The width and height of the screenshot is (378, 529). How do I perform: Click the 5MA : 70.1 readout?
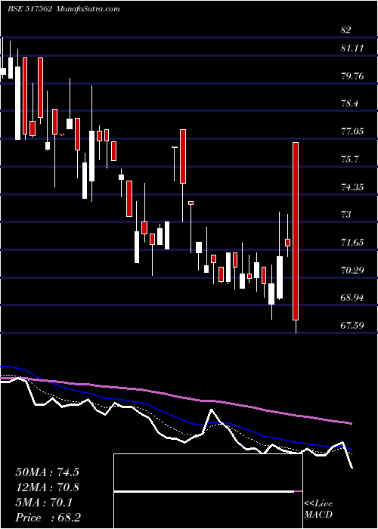[x=44, y=503]
